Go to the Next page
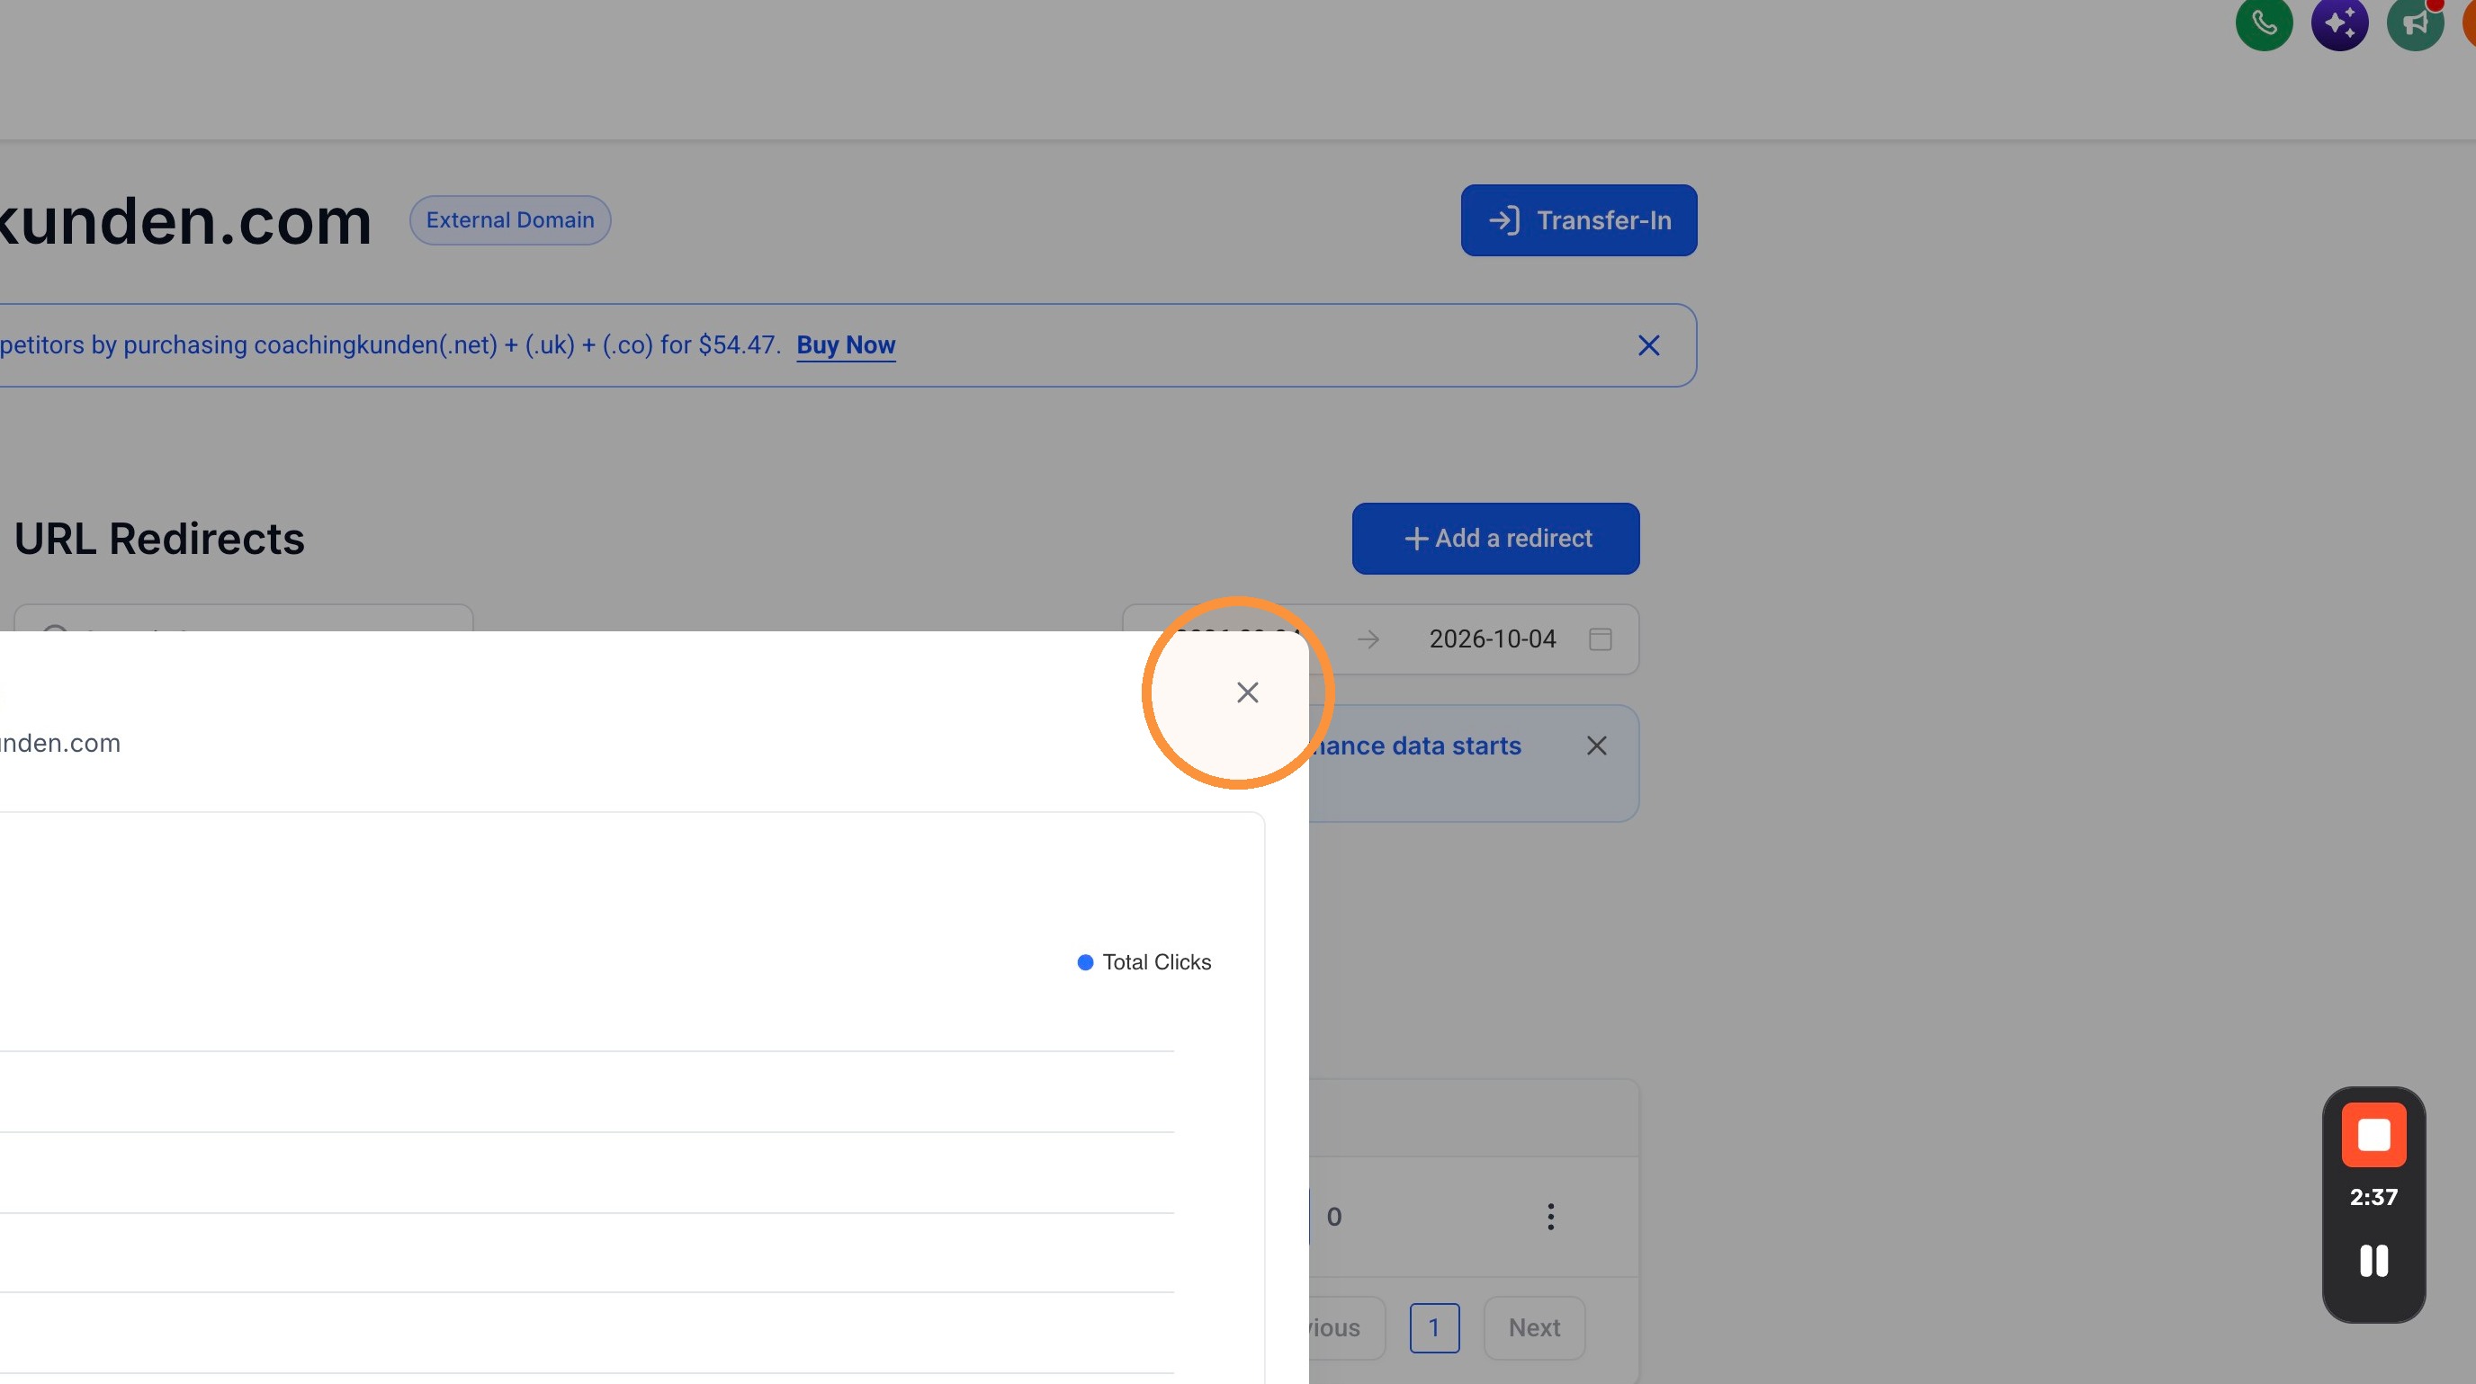Viewport: 2476px width, 1384px height. 1534,1327
